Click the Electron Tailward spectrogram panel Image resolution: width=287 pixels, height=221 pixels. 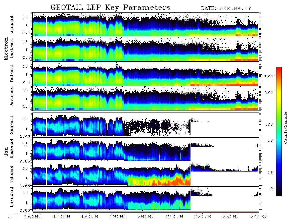146,74
